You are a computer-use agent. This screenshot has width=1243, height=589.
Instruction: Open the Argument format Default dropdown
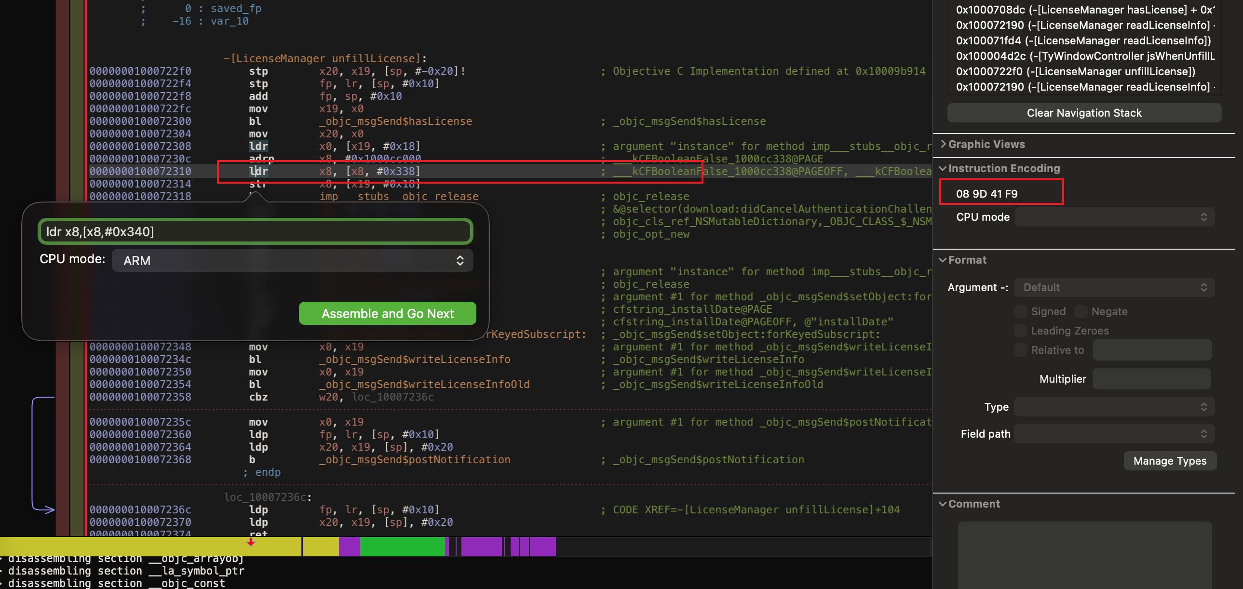coord(1114,287)
